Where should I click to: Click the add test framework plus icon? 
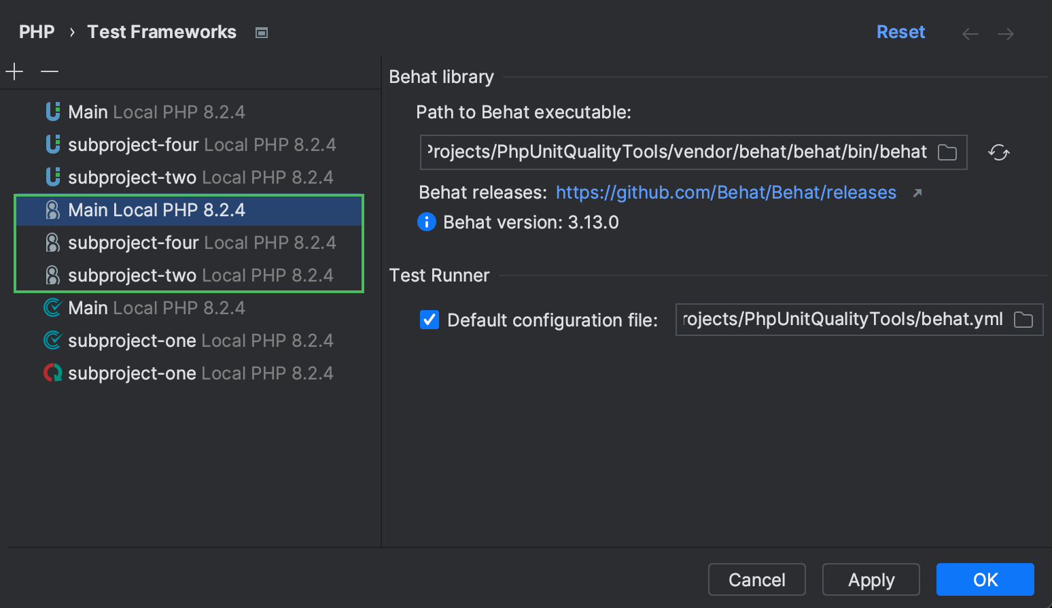point(14,71)
